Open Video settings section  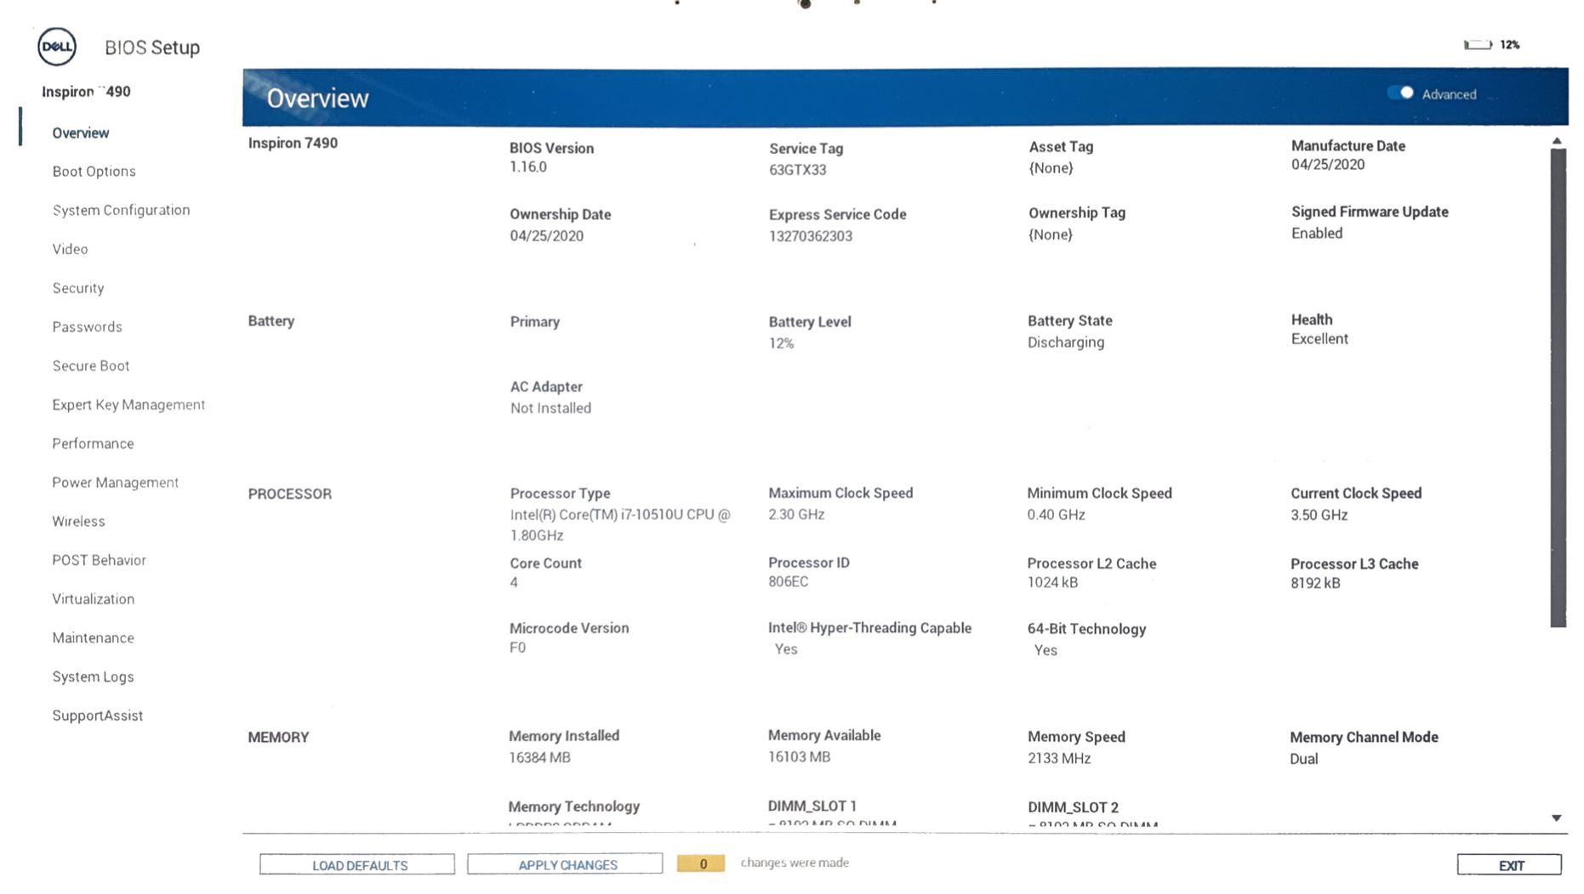[x=70, y=249]
